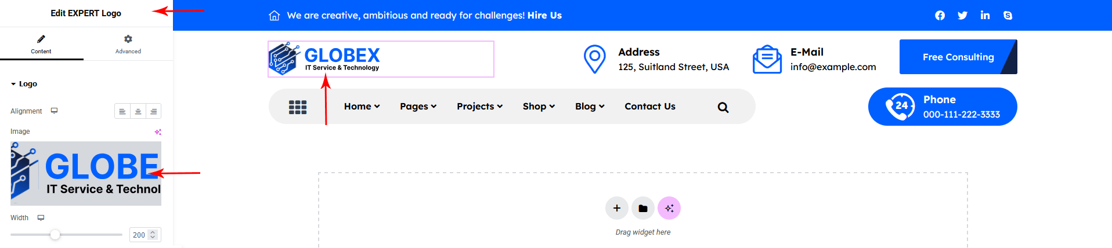The height and width of the screenshot is (248, 1112).
Task: Open the template library folder icon
Action: [643, 208]
